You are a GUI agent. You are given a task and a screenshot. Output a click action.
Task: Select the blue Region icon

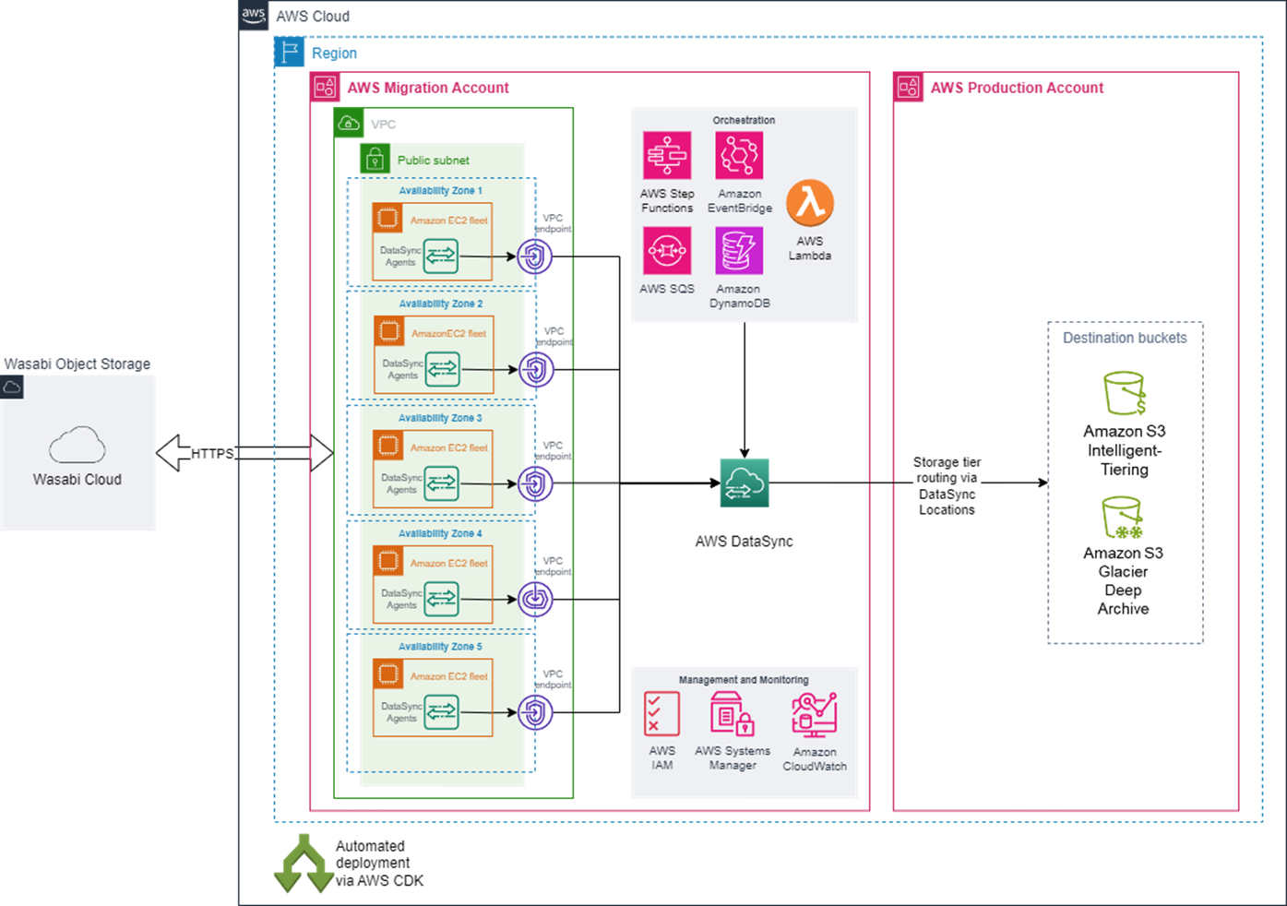(x=287, y=52)
